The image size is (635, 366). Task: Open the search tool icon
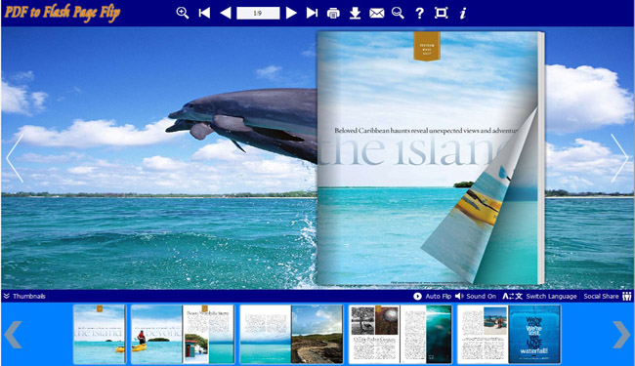tap(398, 13)
